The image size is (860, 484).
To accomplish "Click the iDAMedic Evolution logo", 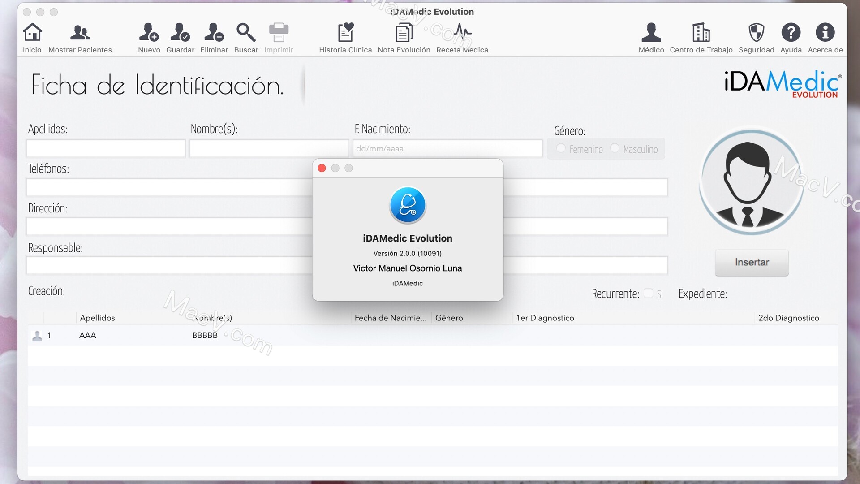I will tap(782, 84).
